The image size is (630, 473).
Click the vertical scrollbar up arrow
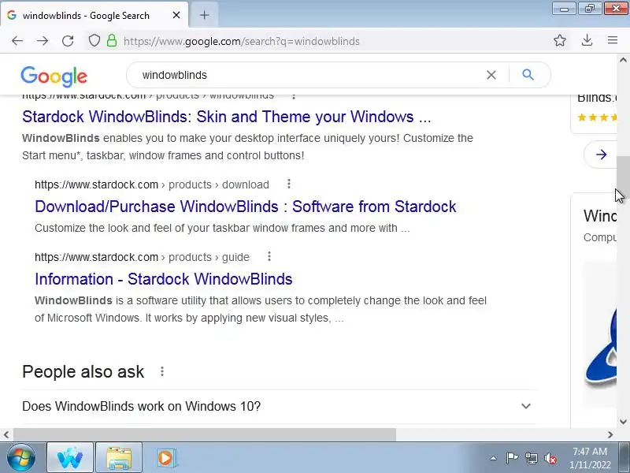[x=623, y=61]
